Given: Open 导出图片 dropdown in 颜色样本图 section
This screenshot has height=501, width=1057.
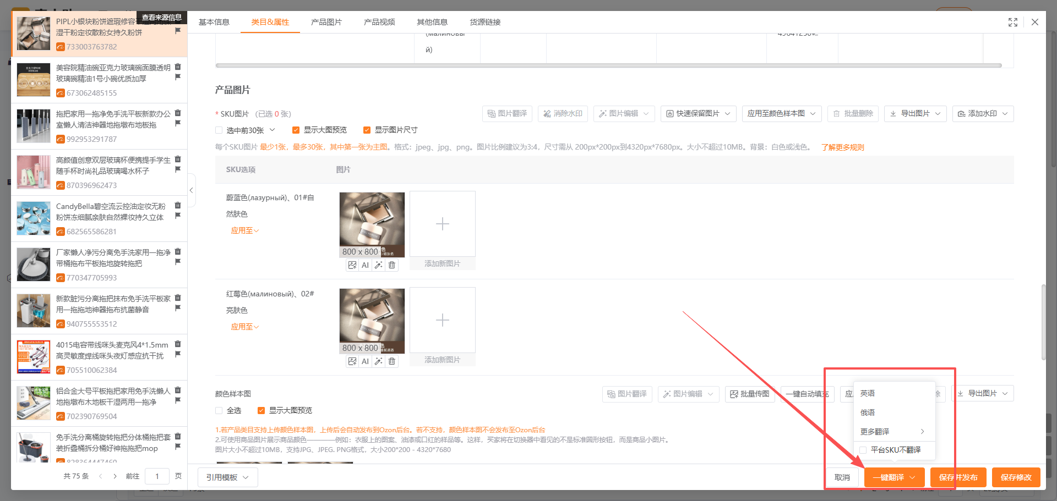Looking at the screenshot, I should 983,394.
